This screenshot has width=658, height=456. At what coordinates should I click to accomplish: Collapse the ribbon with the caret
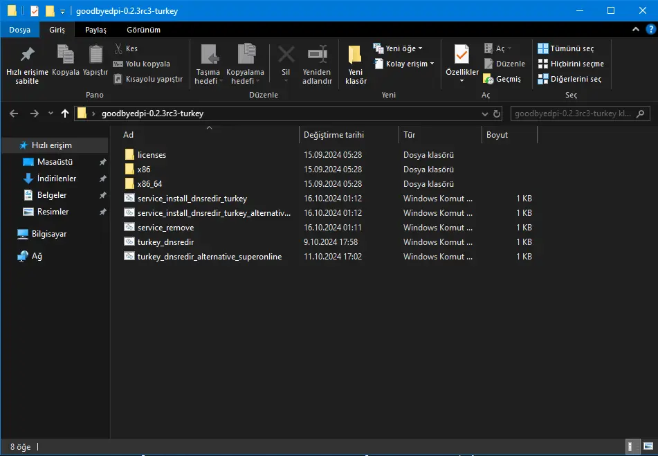tap(636, 29)
